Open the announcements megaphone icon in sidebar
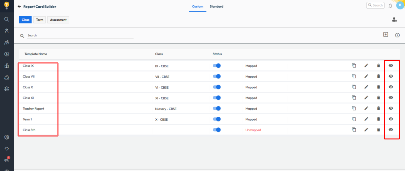405x171 pixels. tap(7, 160)
